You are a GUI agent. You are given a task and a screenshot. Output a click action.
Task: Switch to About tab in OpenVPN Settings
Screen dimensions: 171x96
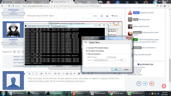pos(97,42)
